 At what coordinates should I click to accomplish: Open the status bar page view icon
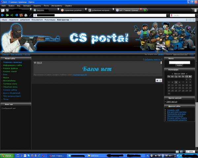[177, 151]
